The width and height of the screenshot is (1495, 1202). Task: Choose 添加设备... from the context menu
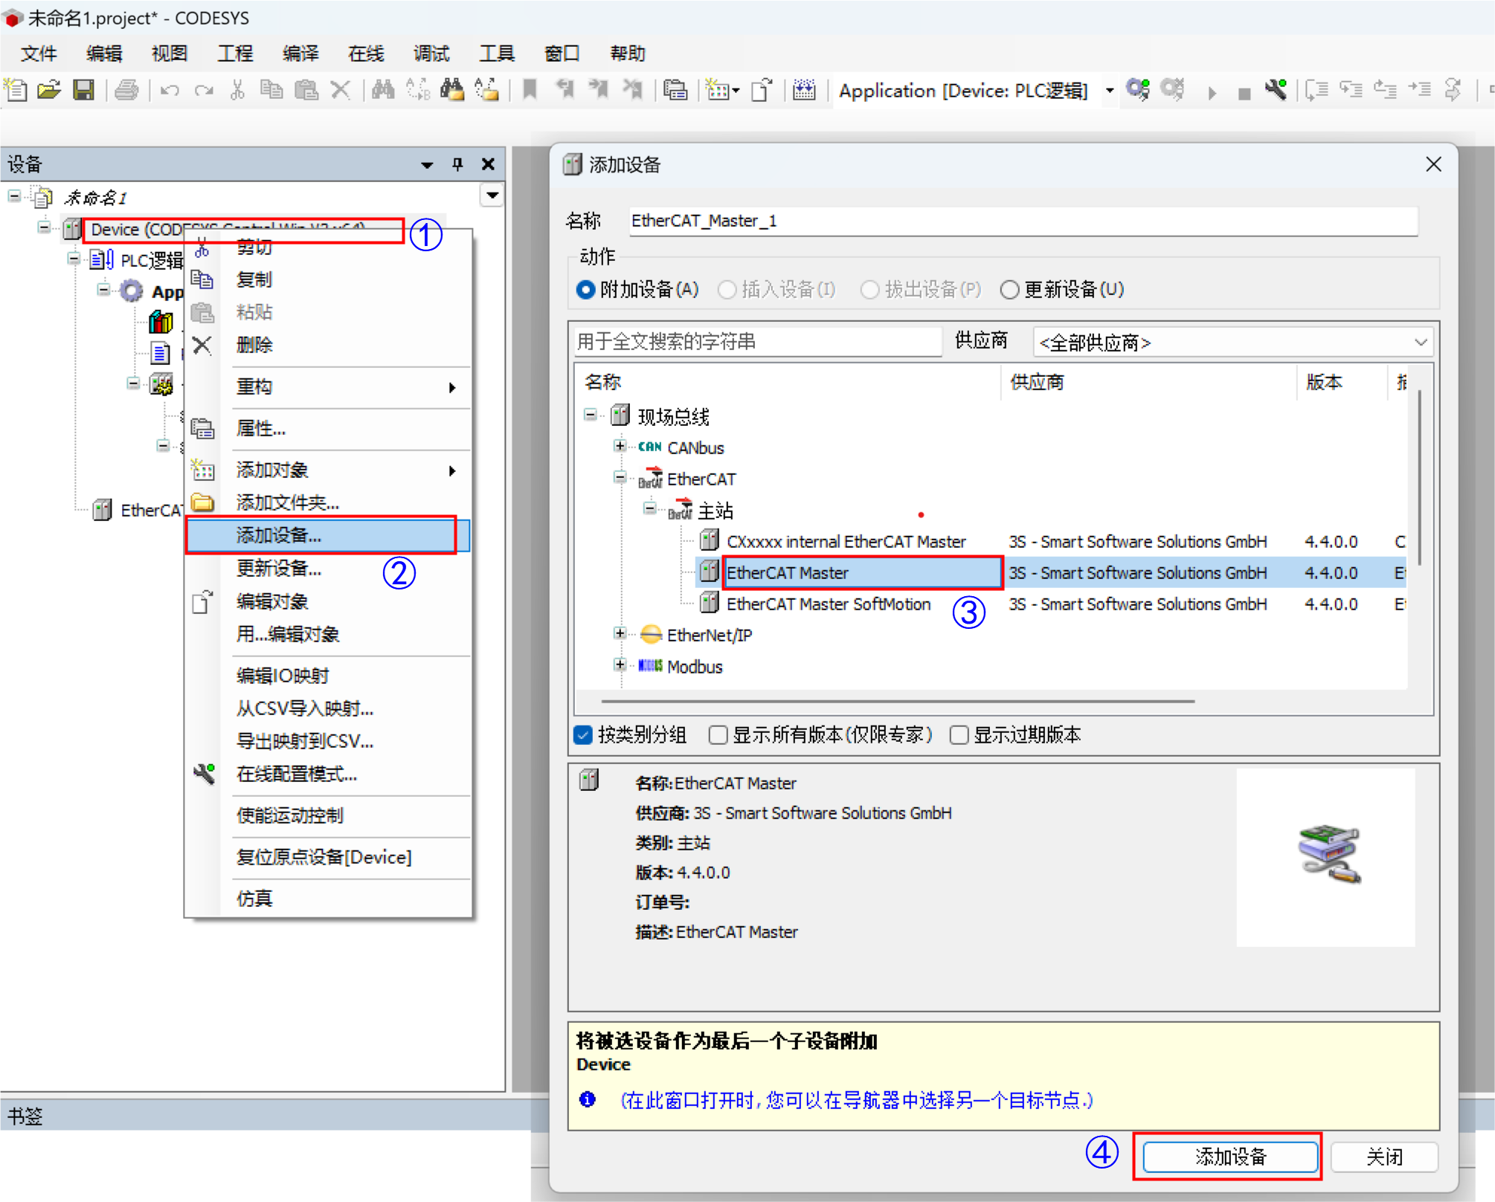(279, 535)
